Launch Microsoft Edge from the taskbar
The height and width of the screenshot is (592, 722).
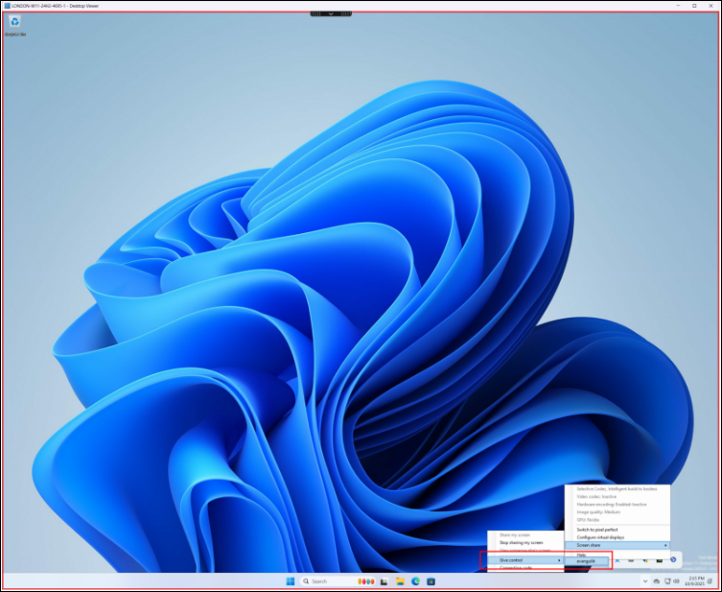[x=415, y=581]
